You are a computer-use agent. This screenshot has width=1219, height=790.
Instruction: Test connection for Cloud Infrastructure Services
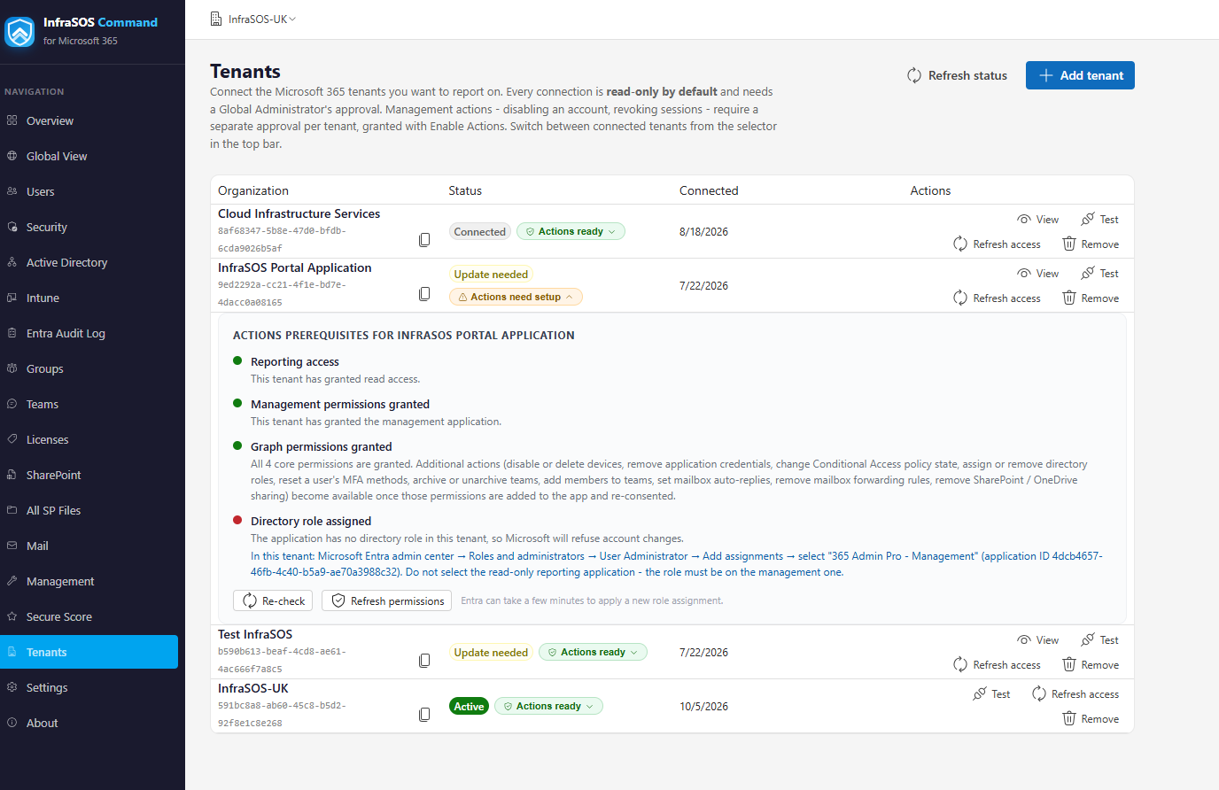coord(1100,220)
